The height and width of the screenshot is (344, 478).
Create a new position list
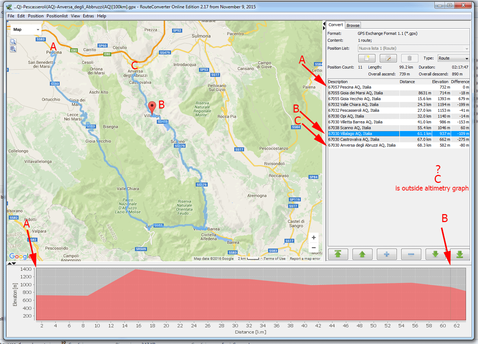[366, 58]
